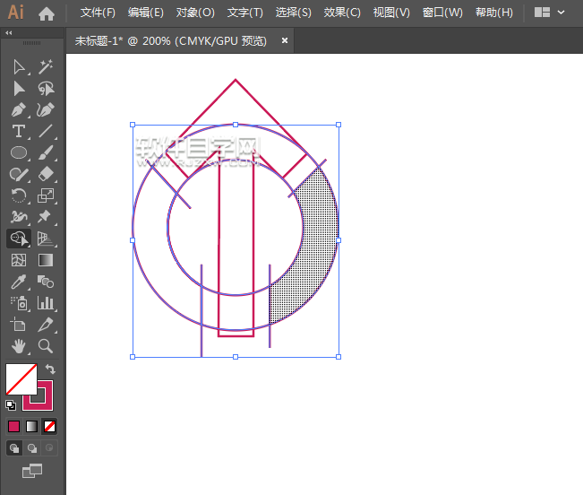The height and width of the screenshot is (495, 583).
Task: Pick the Ellipse tool
Action: [19, 153]
